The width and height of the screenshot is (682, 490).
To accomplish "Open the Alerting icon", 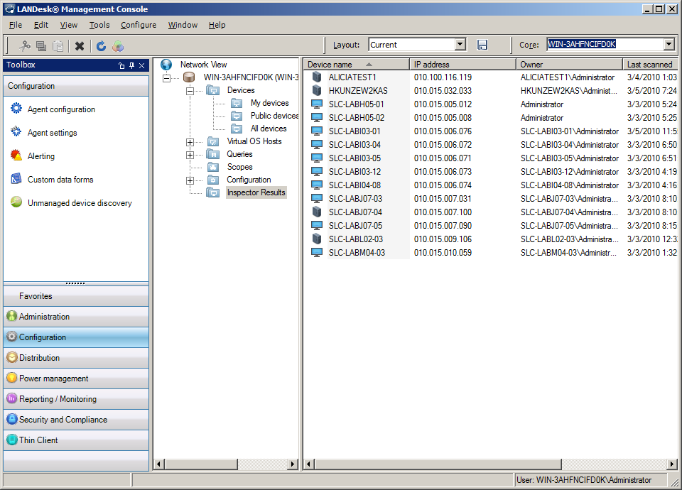I will pos(16,156).
